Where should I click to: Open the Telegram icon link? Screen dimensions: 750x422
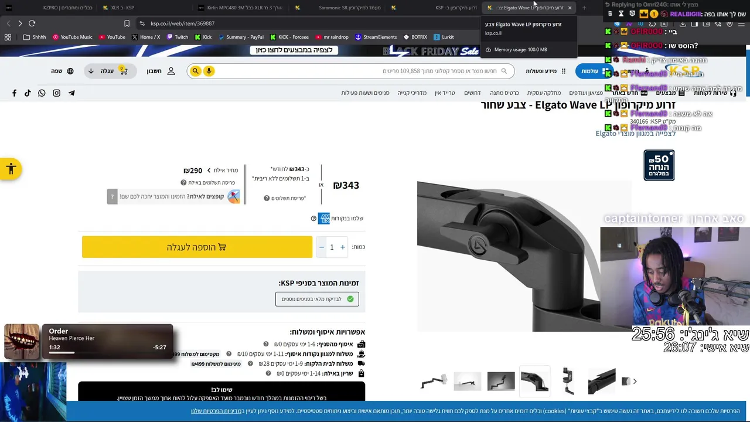click(71, 93)
